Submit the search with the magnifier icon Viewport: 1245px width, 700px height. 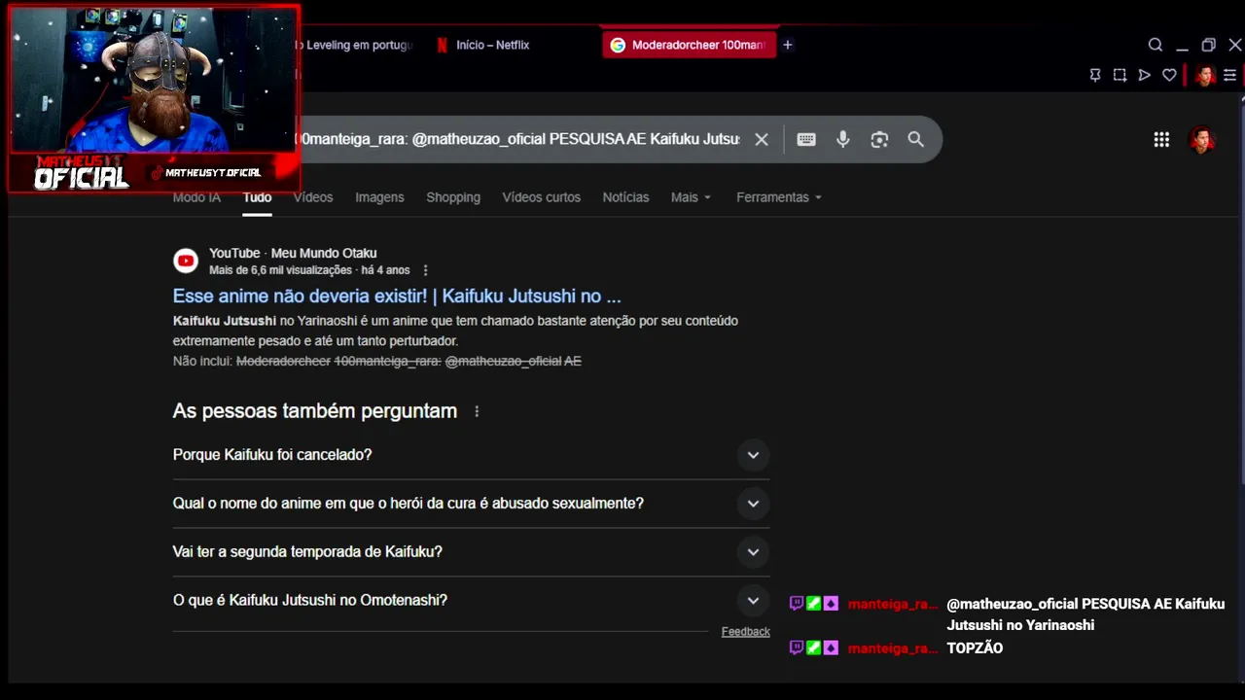click(915, 139)
